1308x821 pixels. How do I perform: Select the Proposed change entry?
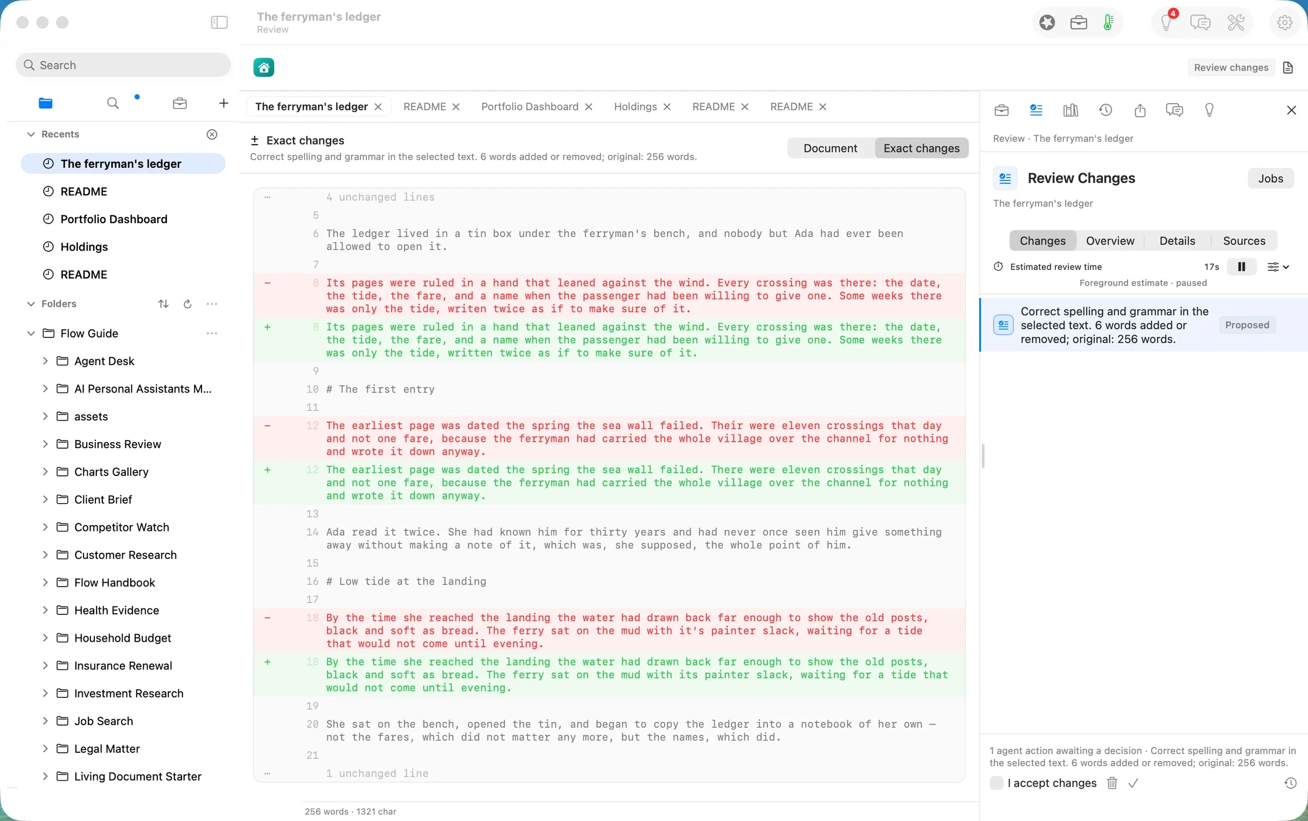pos(1144,325)
